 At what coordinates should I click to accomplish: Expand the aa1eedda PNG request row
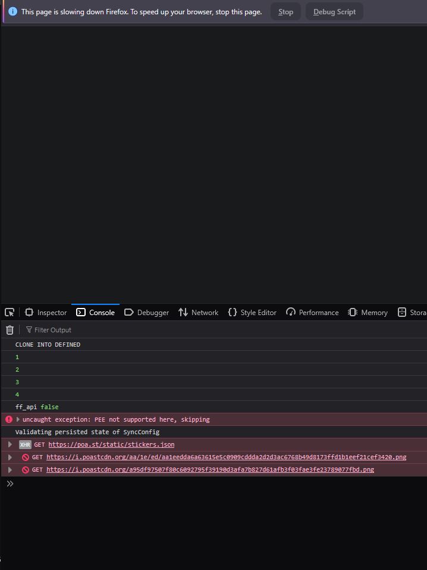click(x=10, y=457)
